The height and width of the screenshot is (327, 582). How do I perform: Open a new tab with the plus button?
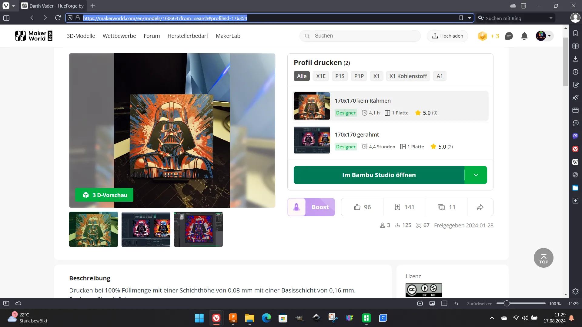(x=93, y=6)
